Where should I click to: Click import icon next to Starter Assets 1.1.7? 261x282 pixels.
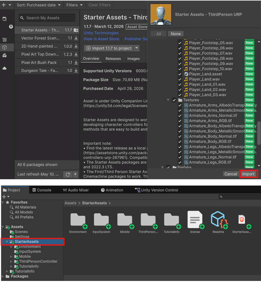coord(76,30)
